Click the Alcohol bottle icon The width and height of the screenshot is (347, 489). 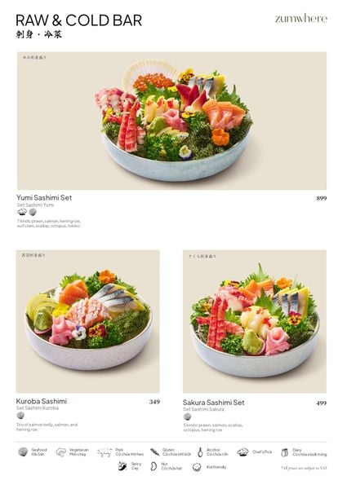coord(200,452)
